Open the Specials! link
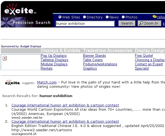The height and width of the screenshot is (136, 165). pos(142,69)
